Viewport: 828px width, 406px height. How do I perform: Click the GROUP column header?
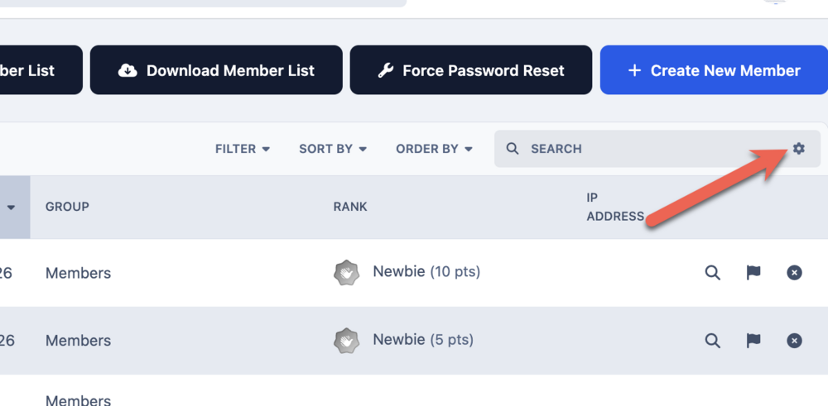(x=67, y=207)
